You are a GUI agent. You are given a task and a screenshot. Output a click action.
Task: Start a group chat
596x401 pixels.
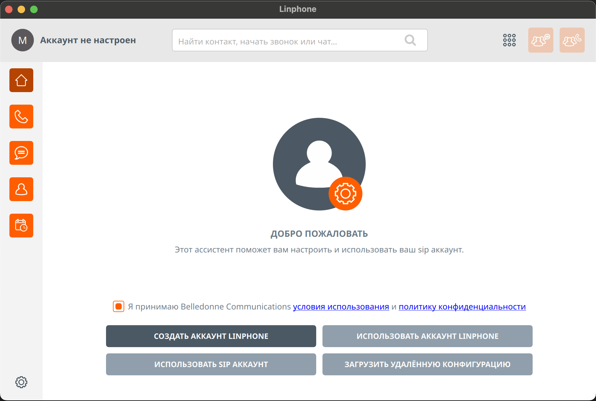pyautogui.click(x=540, y=40)
